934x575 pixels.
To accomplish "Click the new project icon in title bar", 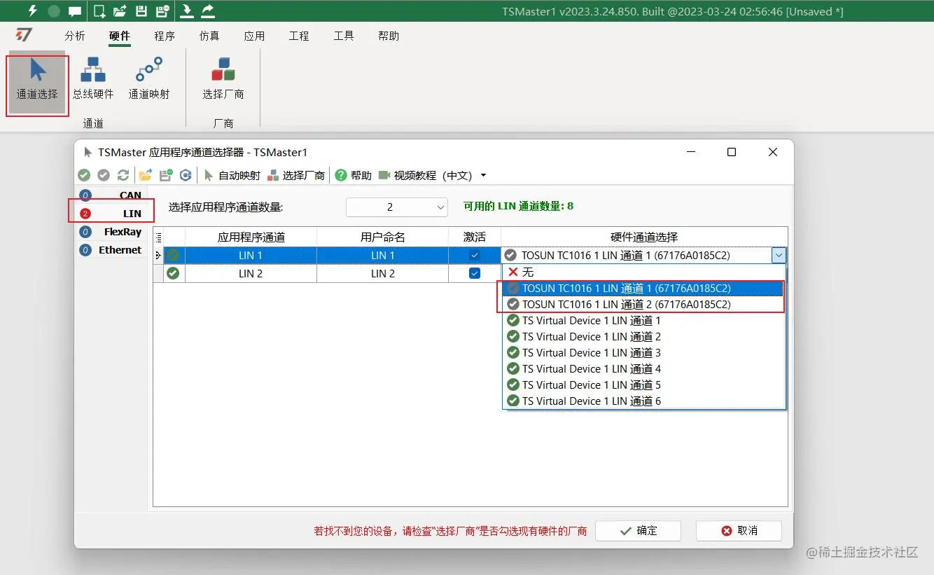I will 100,11.
